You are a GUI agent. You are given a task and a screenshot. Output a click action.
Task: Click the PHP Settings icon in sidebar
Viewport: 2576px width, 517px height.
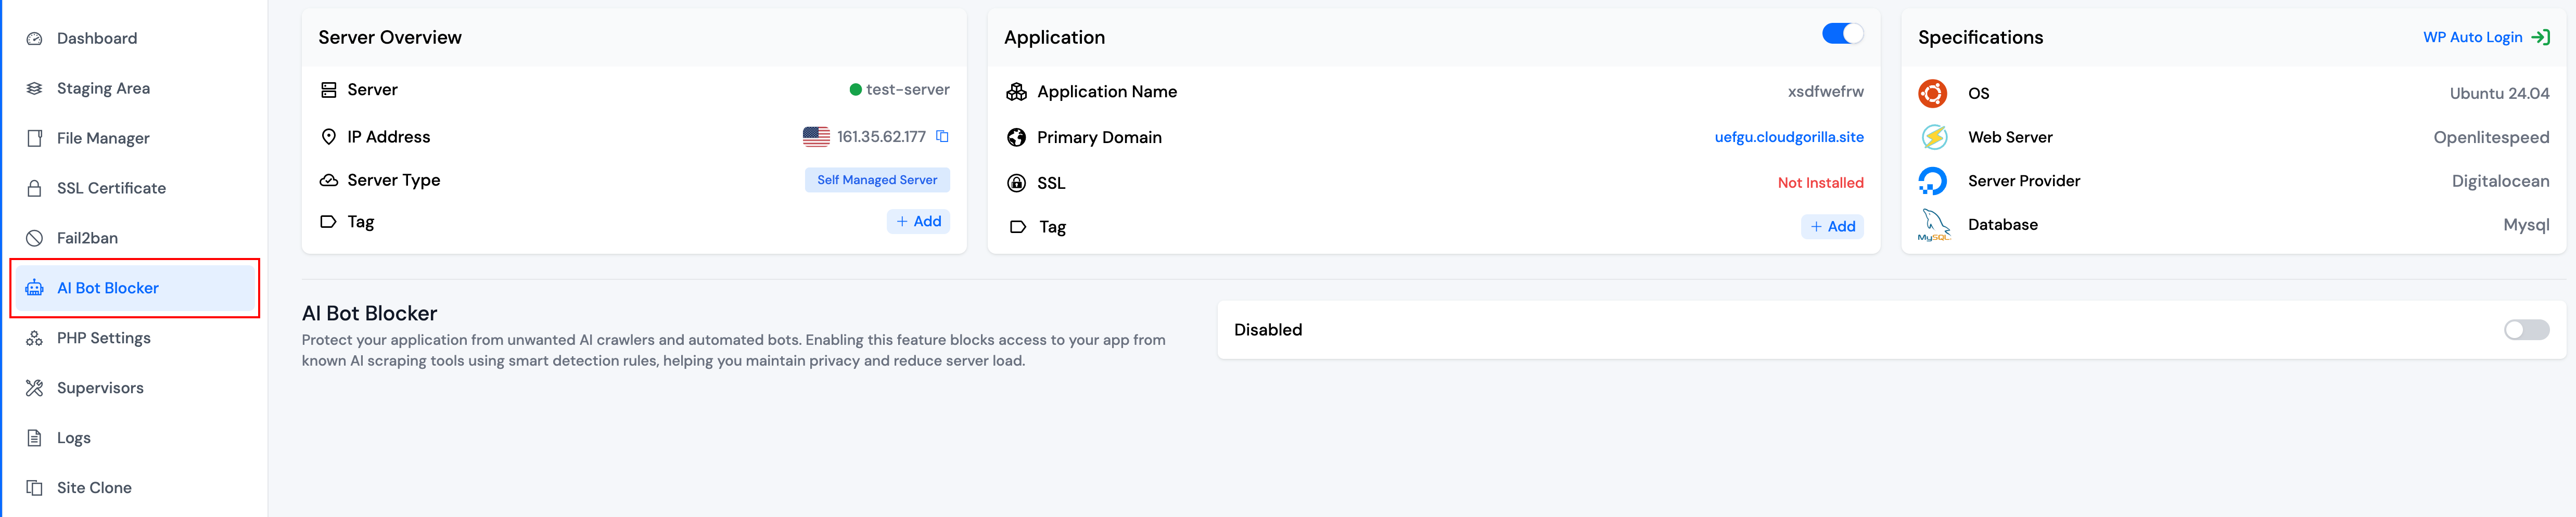tap(35, 338)
